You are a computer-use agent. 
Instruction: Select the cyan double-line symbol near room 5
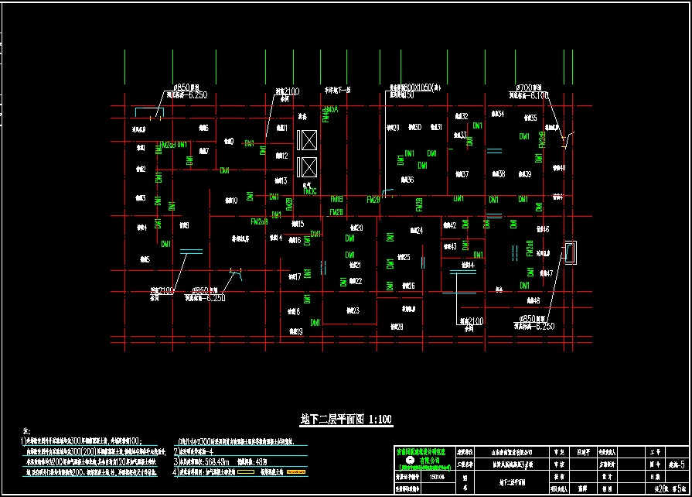point(190,251)
